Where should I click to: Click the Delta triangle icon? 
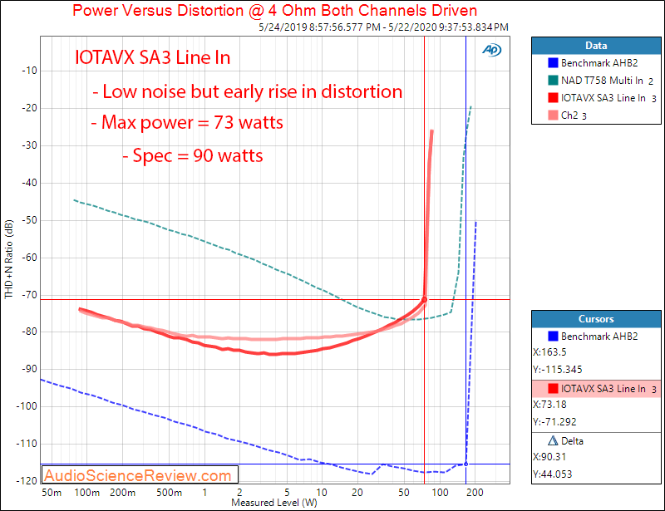553,440
